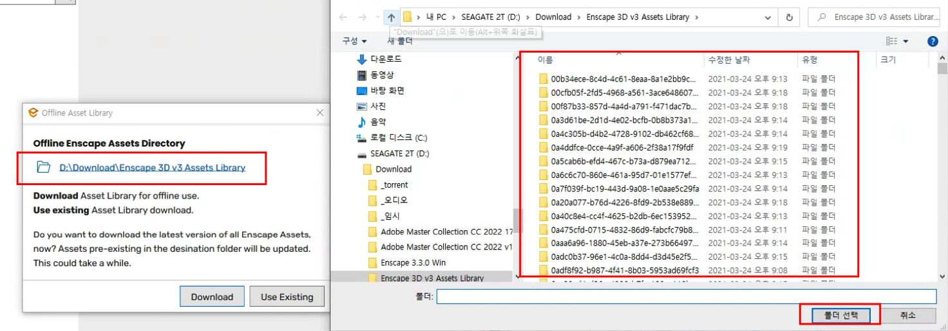Screen dimensions: 948x331
Task: Select the SEAGATE 2T (D:) drive in the tree
Action: click(400, 154)
